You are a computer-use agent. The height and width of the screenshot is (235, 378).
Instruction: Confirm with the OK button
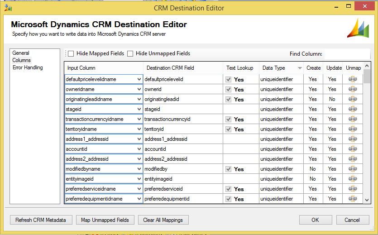click(315, 220)
